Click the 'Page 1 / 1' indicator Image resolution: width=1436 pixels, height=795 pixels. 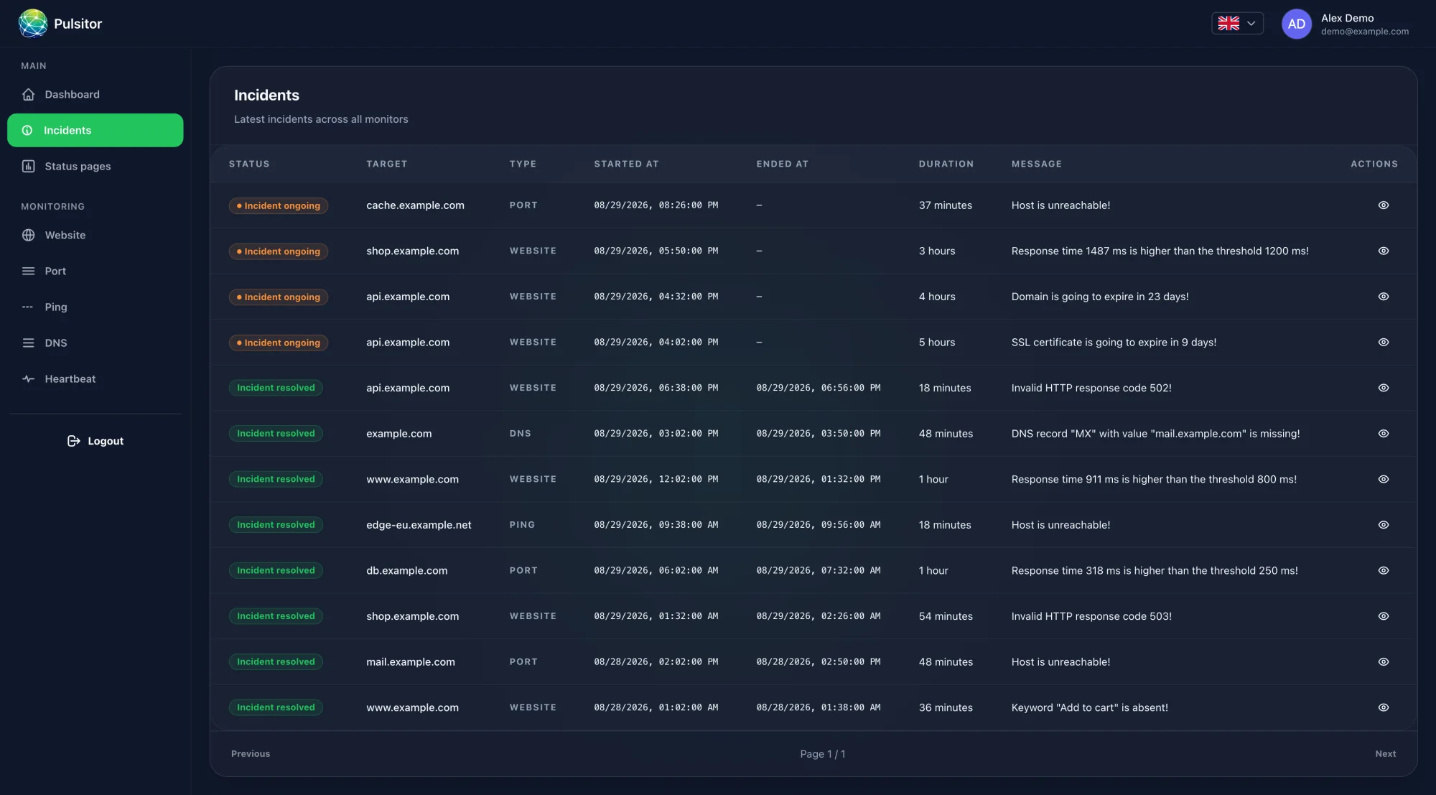tap(823, 754)
